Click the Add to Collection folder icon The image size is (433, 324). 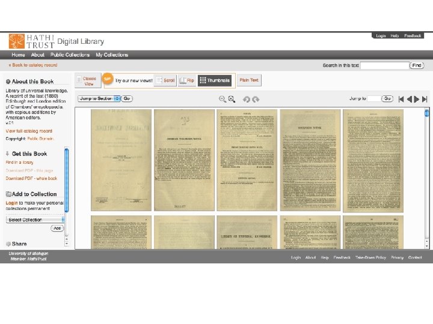(x=8, y=194)
